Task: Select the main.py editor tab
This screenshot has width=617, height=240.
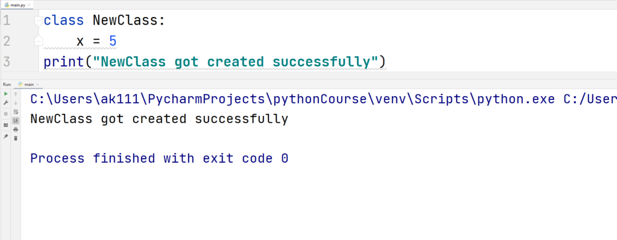Action: pyautogui.click(x=16, y=5)
